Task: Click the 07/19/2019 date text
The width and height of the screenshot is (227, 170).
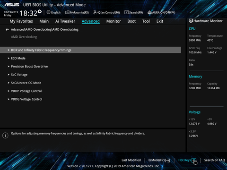Action: [x=11, y=12]
